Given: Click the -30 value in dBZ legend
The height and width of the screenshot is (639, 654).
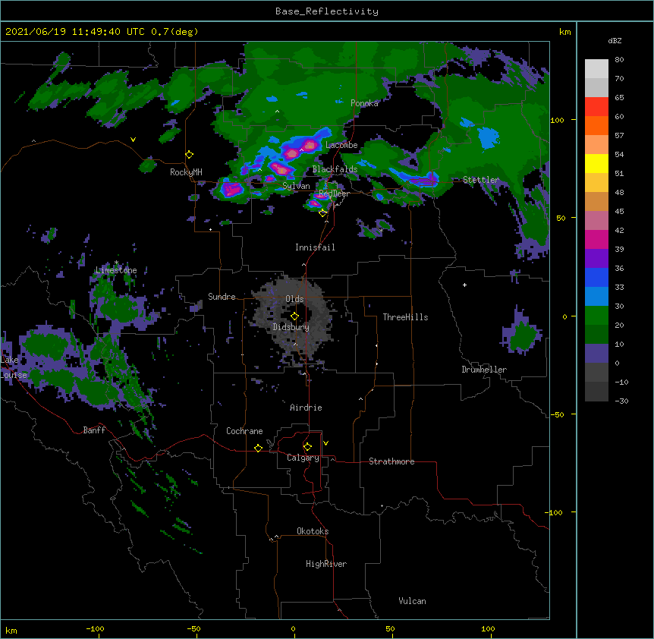Looking at the screenshot, I should [x=621, y=401].
